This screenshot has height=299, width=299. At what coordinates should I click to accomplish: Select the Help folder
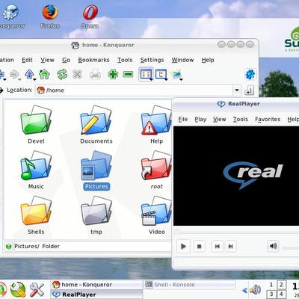156,125
